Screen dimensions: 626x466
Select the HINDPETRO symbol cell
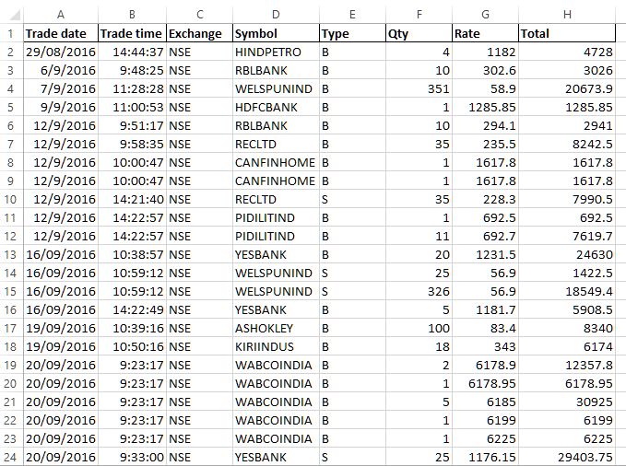tap(276, 52)
